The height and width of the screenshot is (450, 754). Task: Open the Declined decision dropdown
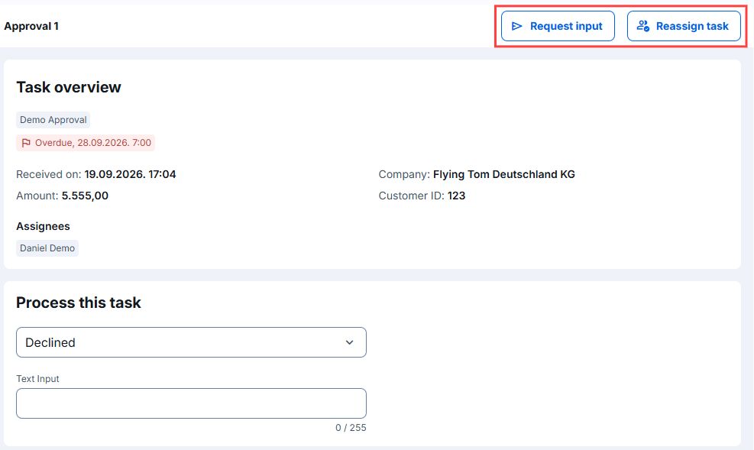[x=192, y=342]
